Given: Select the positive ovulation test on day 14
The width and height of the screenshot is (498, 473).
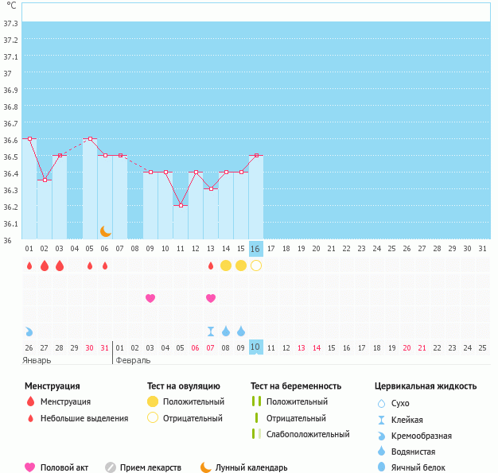Looking at the screenshot, I should coord(226,266).
